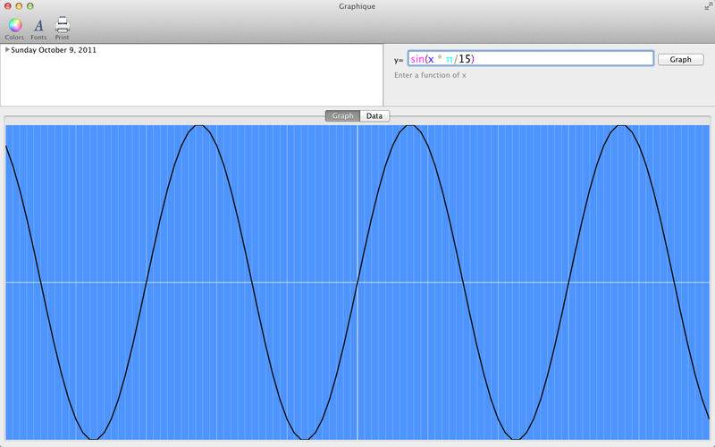Switch to the Graph tab

342,116
